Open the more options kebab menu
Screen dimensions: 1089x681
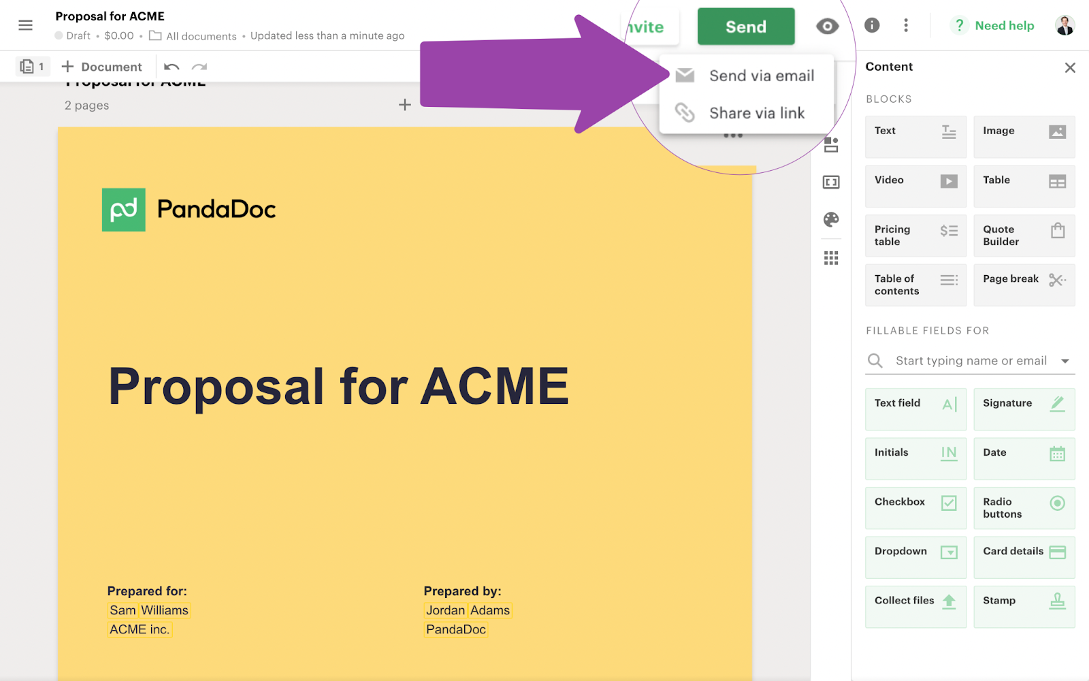click(906, 25)
